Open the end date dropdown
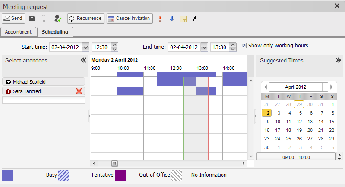 (x=204, y=47)
